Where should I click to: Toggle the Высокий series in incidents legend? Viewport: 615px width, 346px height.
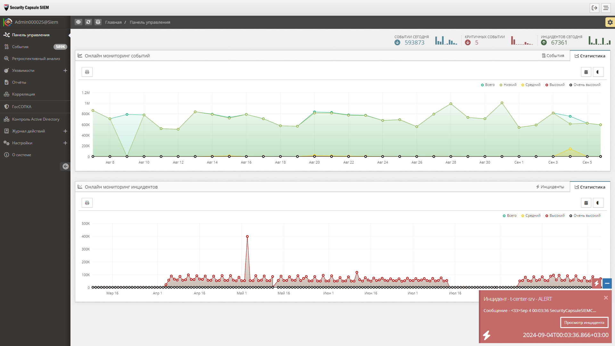555,216
